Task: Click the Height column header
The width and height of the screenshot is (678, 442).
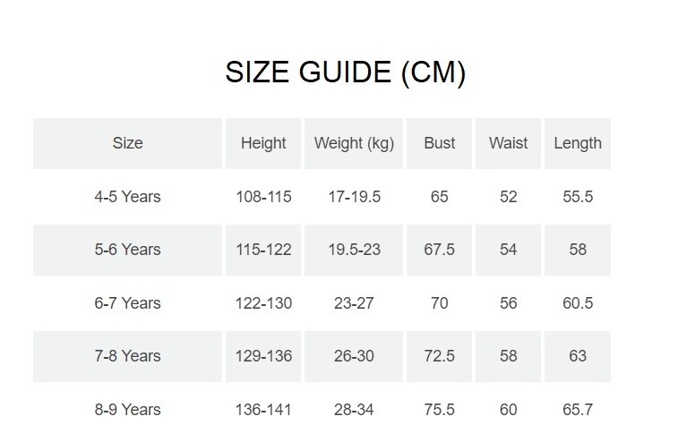Action: (263, 143)
